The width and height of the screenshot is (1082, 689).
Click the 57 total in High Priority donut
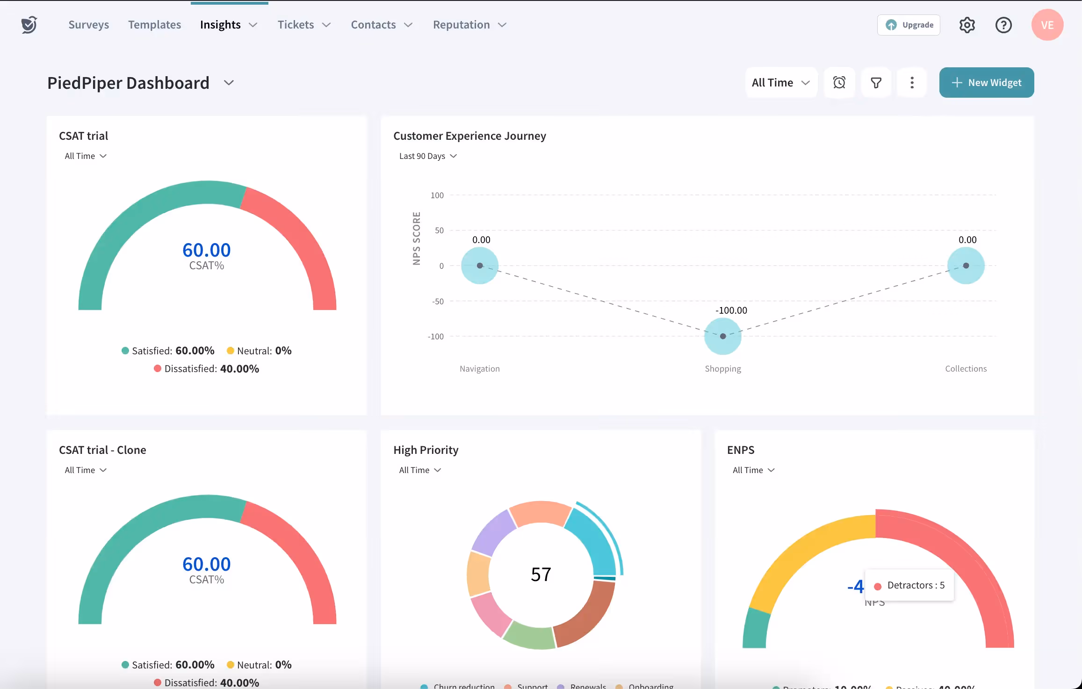click(x=541, y=574)
